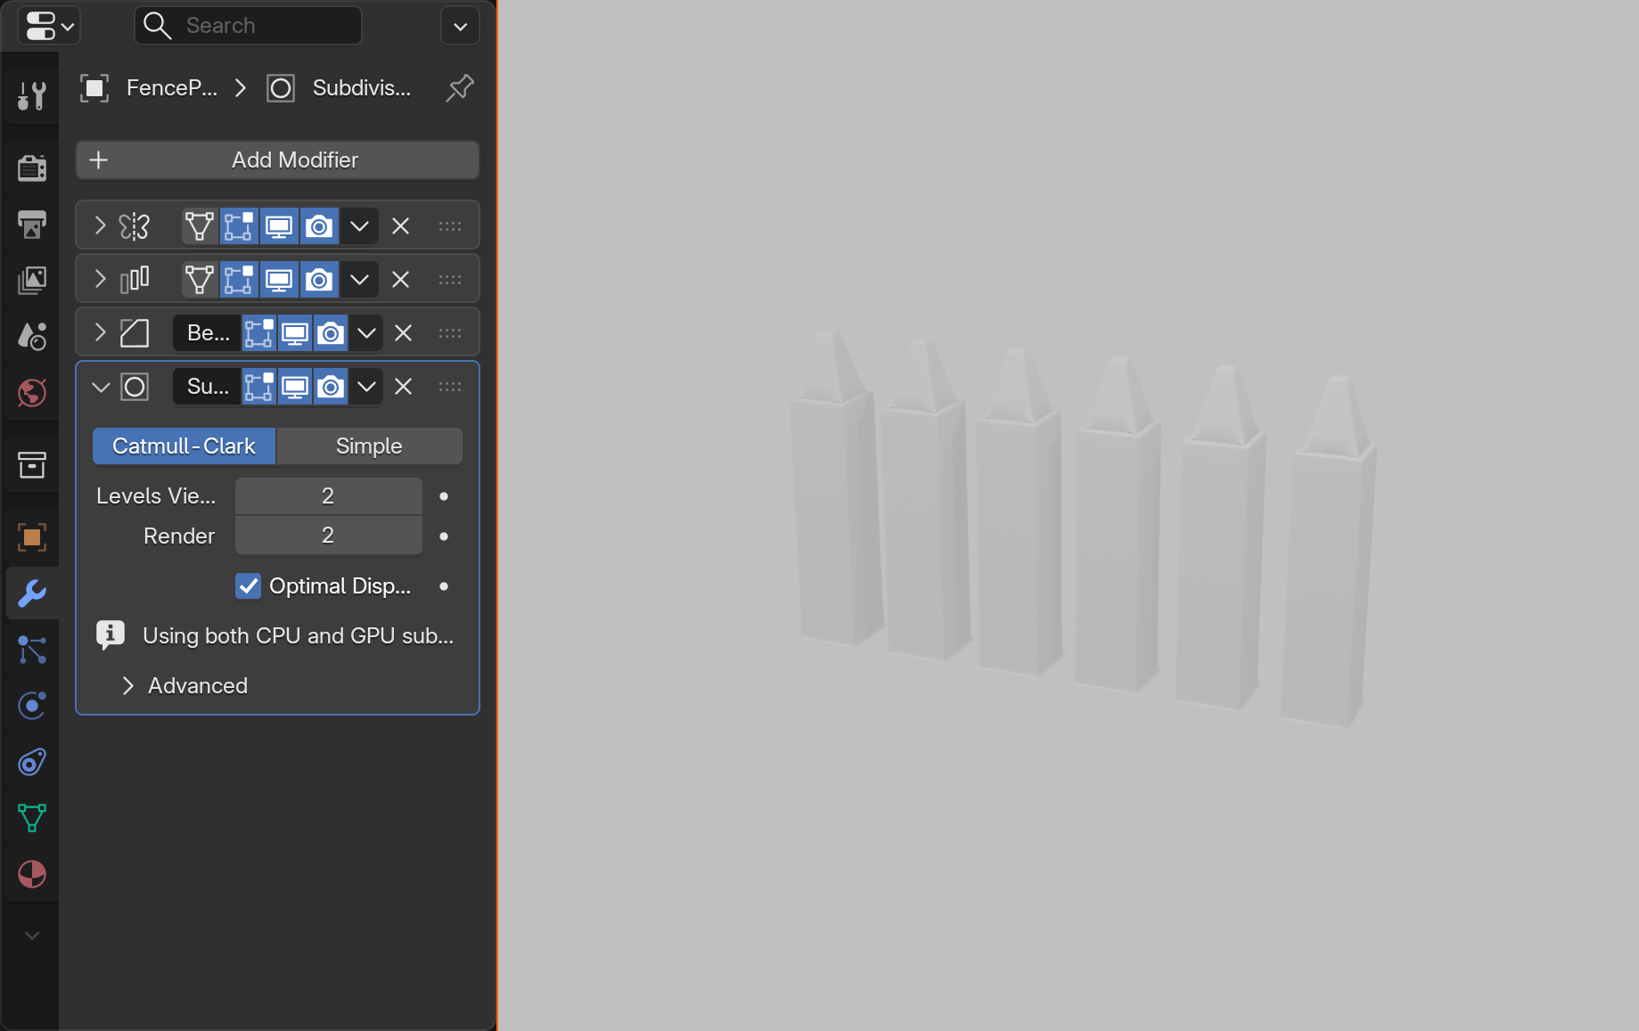Remove the Array modifier

pyautogui.click(x=401, y=279)
